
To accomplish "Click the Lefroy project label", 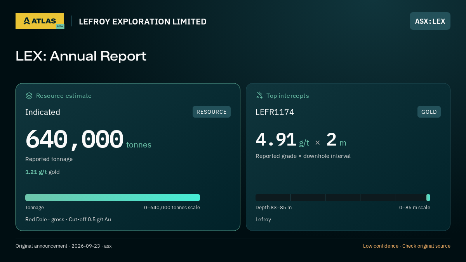I will [x=263, y=219].
